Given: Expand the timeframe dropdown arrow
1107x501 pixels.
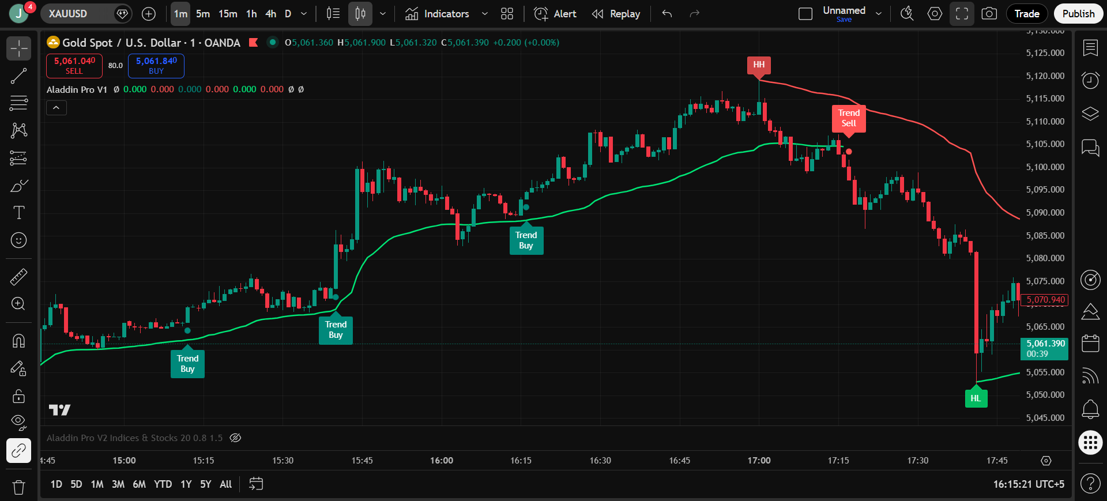Looking at the screenshot, I should 304,14.
